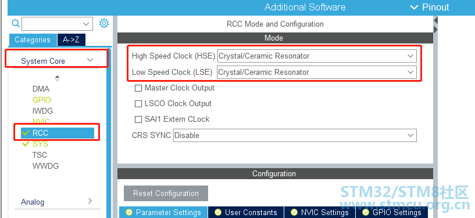
Task: Expand the Analog category
Action: (90, 201)
